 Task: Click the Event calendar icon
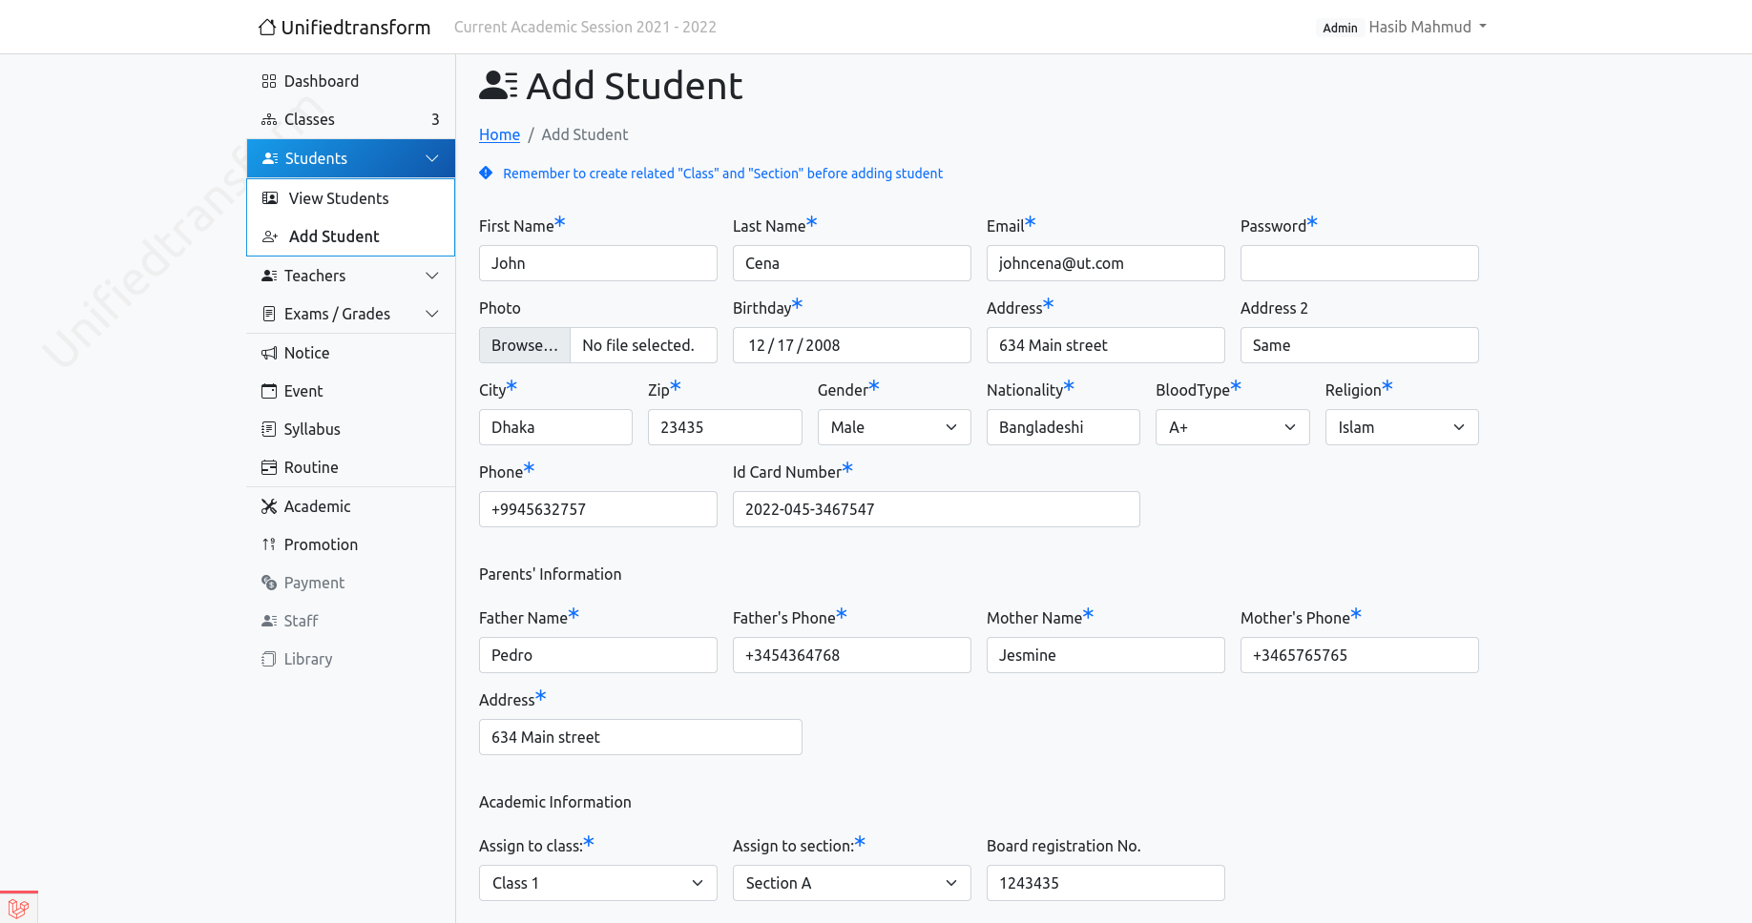(x=269, y=391)
